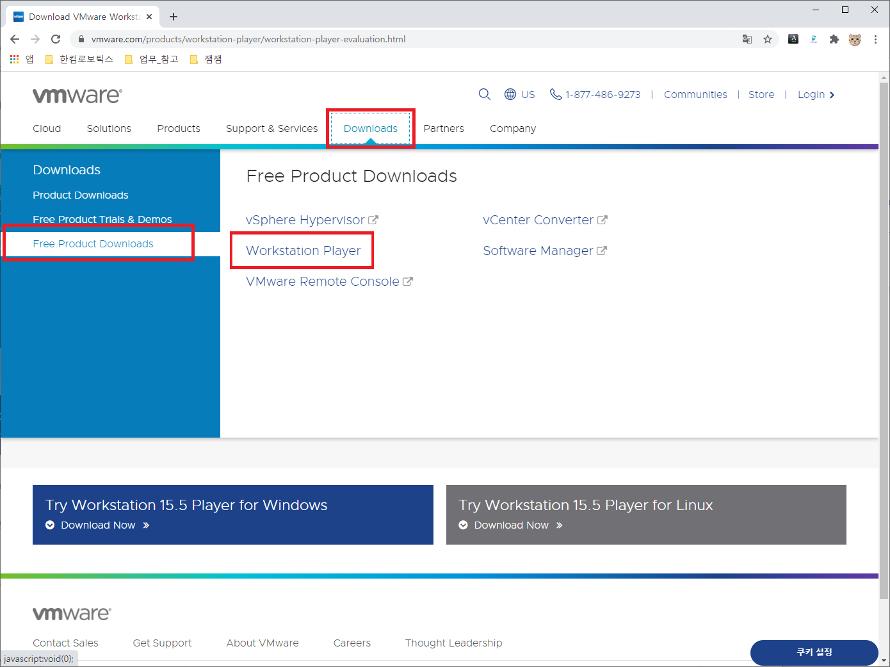The width and height of the screenshot is (890, 667).
Task: Click Download Now for Windows Player
Action: (98, 525)
